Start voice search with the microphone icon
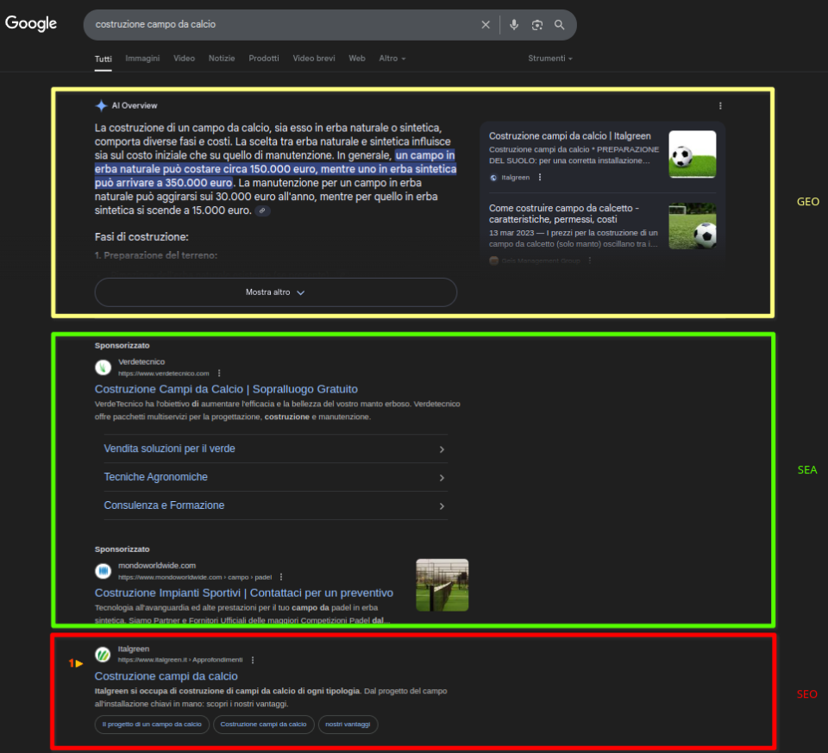828x753 pixels. [x=514, y=25]
